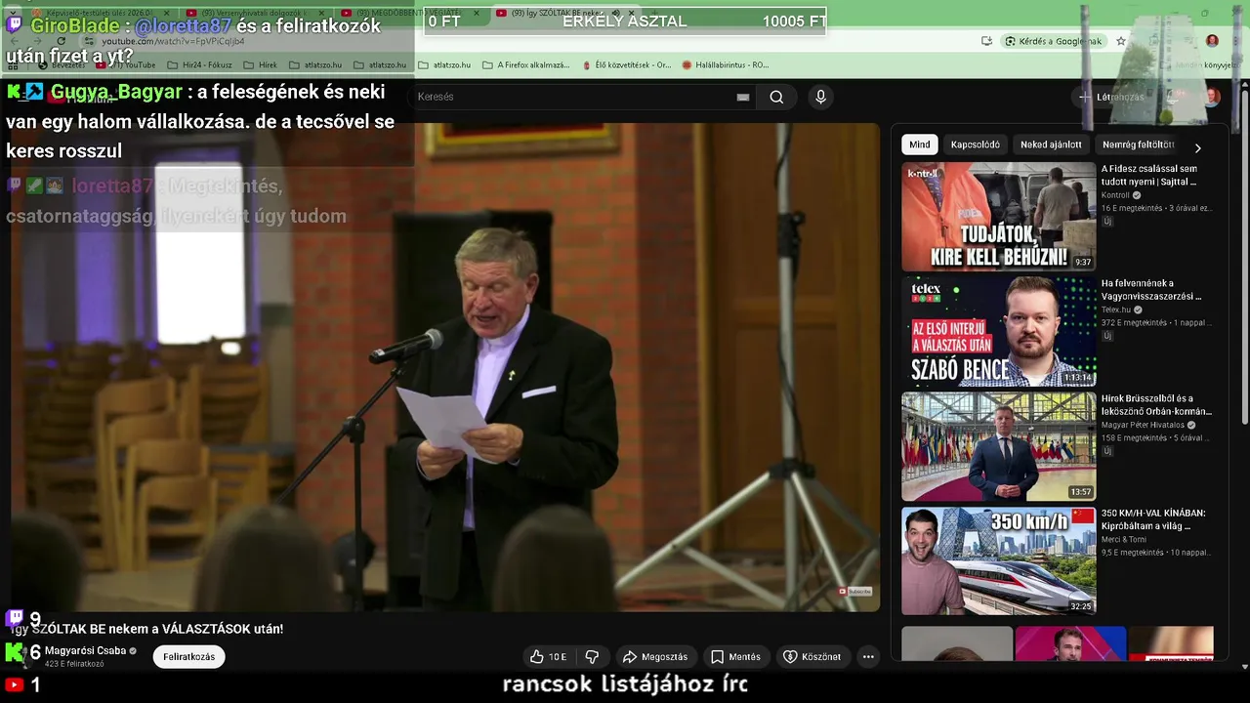Screen dimensions: 1250x703
Task: Open the TUDJÁTOK, KIRE KELL BEHÚZNI thumbnail
Action: pos(998,217)
